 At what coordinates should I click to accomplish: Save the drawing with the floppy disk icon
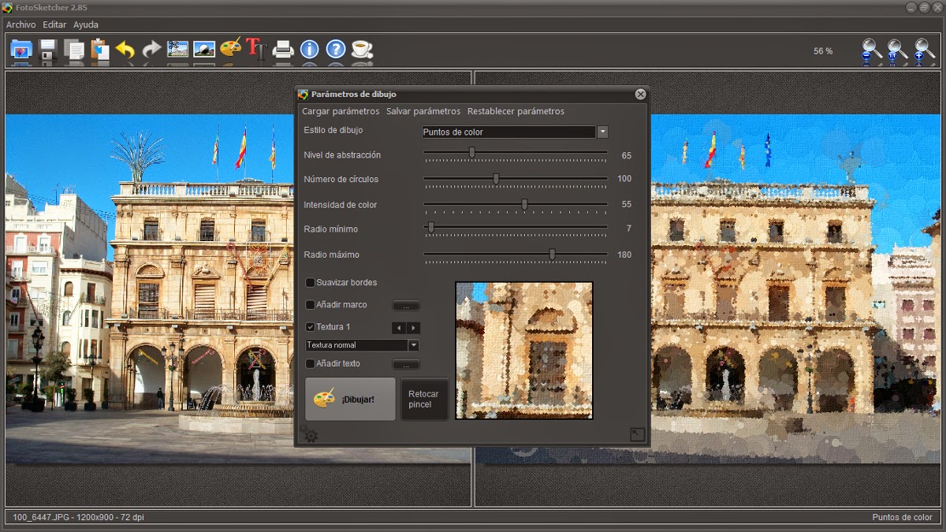48,50
